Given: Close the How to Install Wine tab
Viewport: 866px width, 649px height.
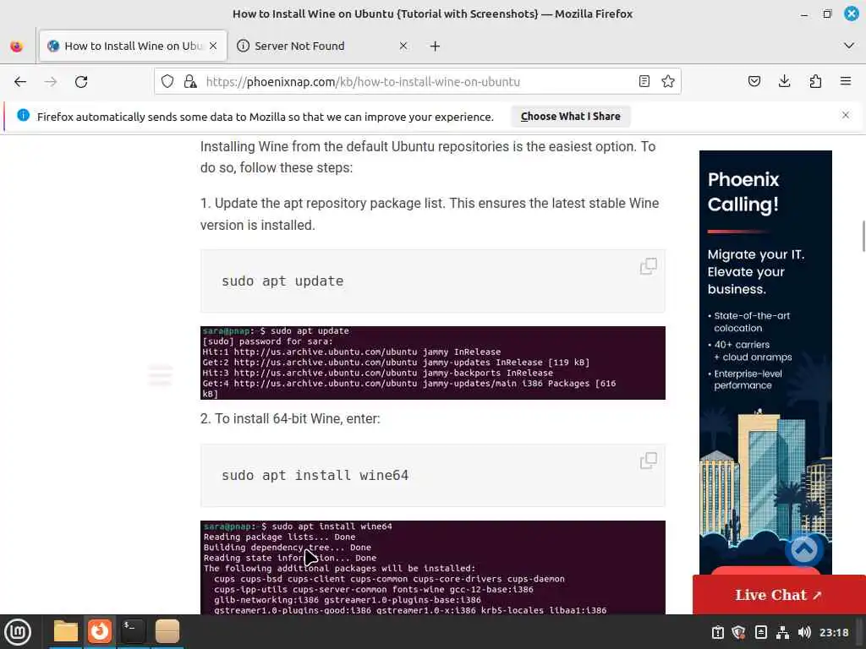Looking at the screenshot, I should [x=214, y=46].
